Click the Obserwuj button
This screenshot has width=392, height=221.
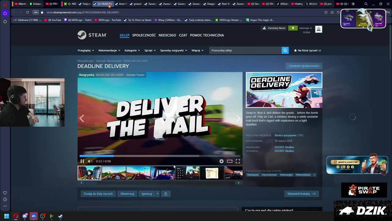coord(127,194)
